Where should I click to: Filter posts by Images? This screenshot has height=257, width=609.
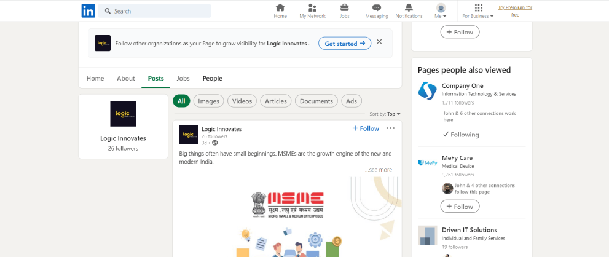[x=208, y=101]
